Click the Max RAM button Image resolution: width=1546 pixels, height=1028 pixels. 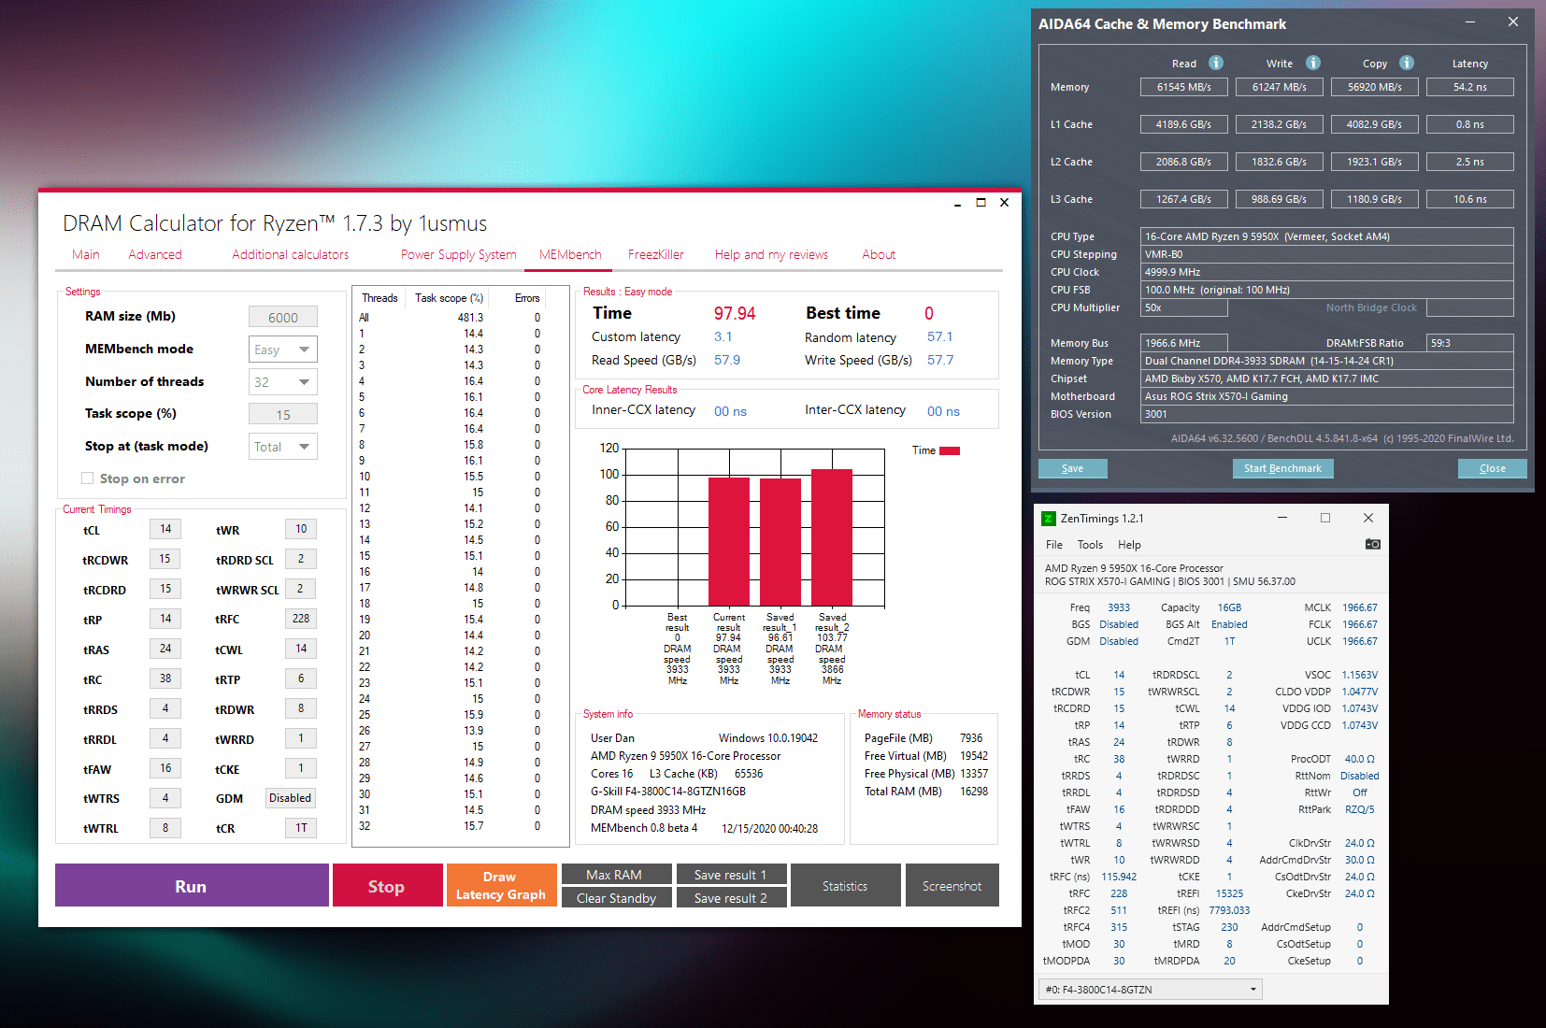click(x=617, y=875)
